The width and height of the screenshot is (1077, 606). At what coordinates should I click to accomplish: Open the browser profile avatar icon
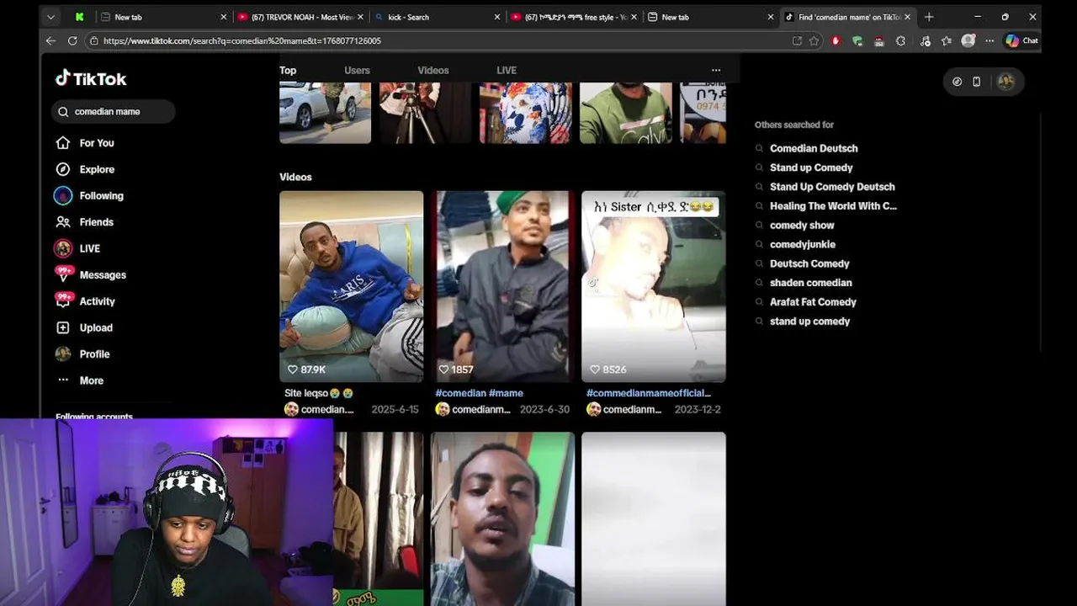click(968, 40)
